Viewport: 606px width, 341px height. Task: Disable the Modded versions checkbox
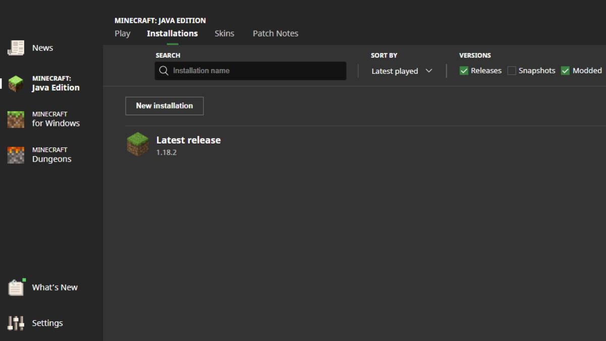click(565, 71)
